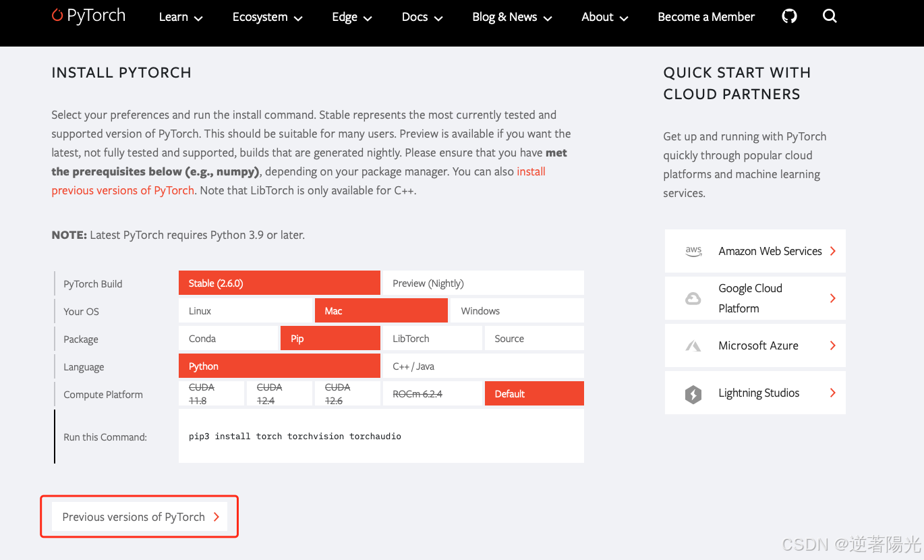Click the Your OS row label
The image size is (924, 560).
click(81, 312)
